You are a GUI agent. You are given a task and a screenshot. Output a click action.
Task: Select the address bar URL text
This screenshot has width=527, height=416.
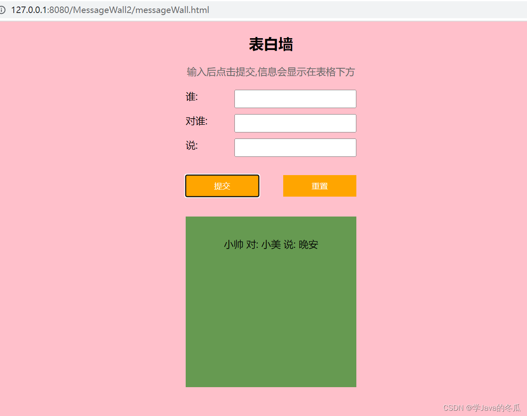(110, 10)
